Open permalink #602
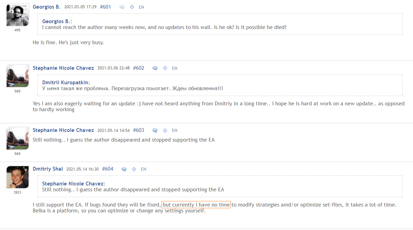413x230 pixels. tap(139, 68)
